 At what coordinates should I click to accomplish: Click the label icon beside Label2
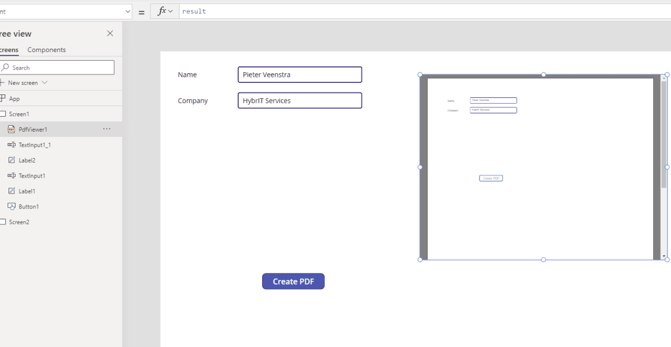(x=11, y=160)
